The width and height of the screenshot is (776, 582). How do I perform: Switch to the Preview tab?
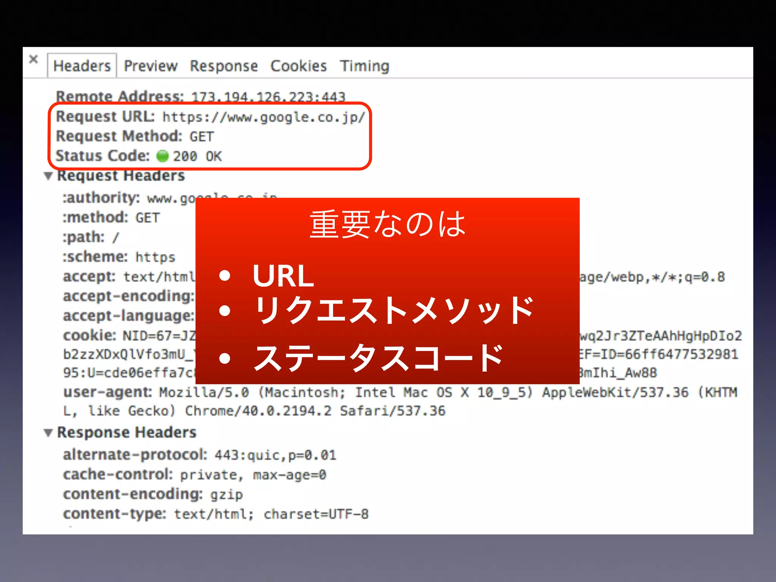(x=150, y=66)
